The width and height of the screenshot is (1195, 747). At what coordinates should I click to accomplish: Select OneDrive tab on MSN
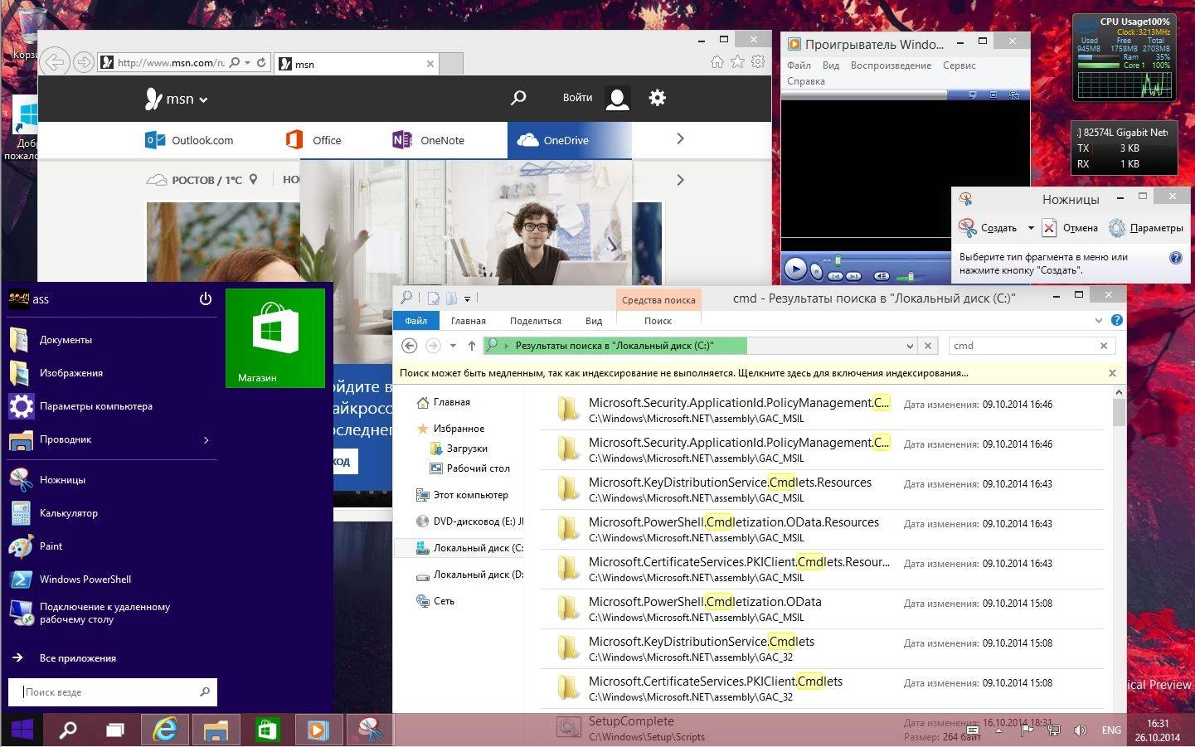[569, 140]
